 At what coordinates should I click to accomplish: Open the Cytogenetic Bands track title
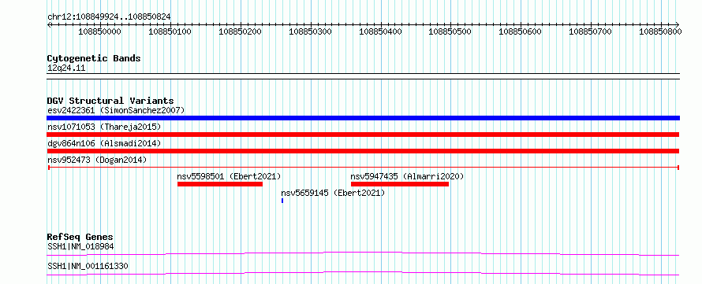tap(94, 58)
